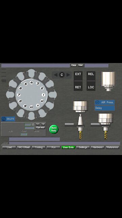The width and height of the screenshot is (122, 218).
Task: Switch to the Run tab
Action: (54, 147)
